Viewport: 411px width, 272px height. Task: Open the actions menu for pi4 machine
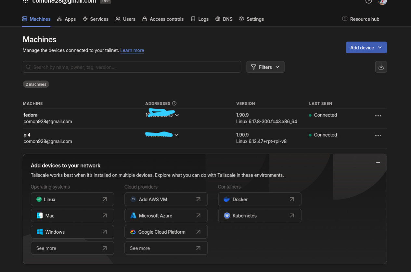pos(378,135)
